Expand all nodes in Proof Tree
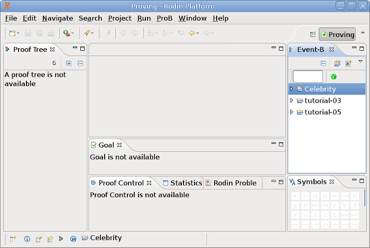The image size is (370, 248). pos(69,63)
